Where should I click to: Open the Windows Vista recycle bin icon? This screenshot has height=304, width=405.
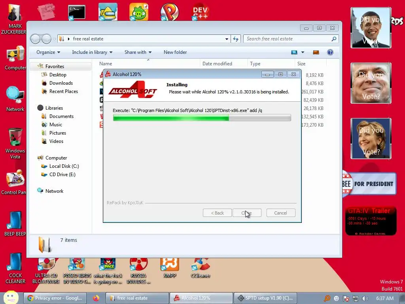[15, 143]
